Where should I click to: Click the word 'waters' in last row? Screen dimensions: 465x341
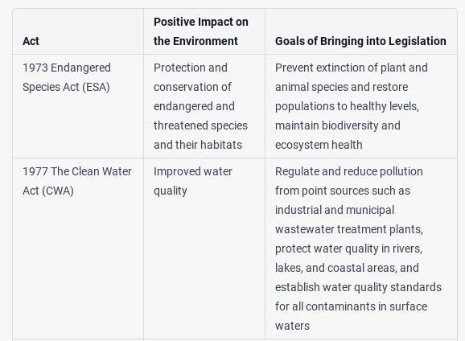pos(292,326)
